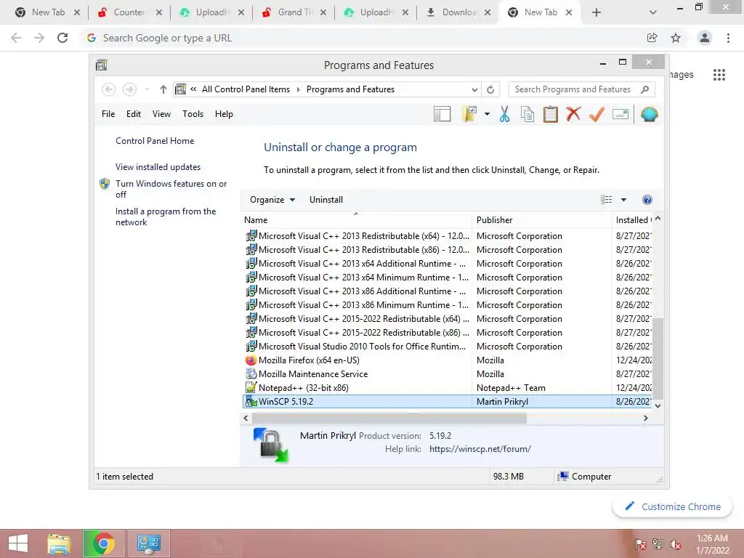Click All Control Panel Items breadcrumb

coord(246,89)
